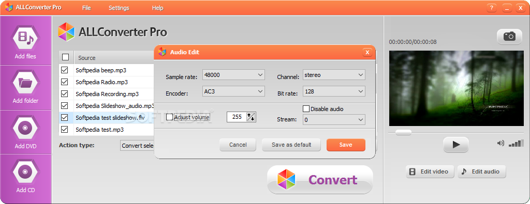The height and width of the screenshot is (204, 530).
Task: Play the preview video
Action: (455, 145)
